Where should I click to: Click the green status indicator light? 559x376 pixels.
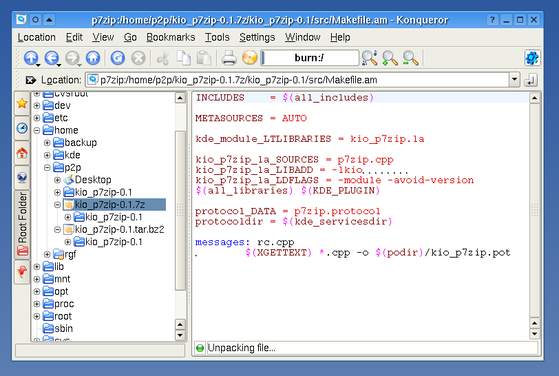200,348
